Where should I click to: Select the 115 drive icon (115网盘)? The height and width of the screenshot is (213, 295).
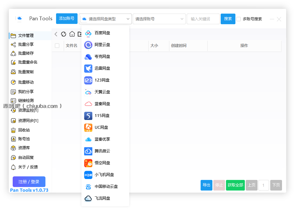(x=88, y=116)
